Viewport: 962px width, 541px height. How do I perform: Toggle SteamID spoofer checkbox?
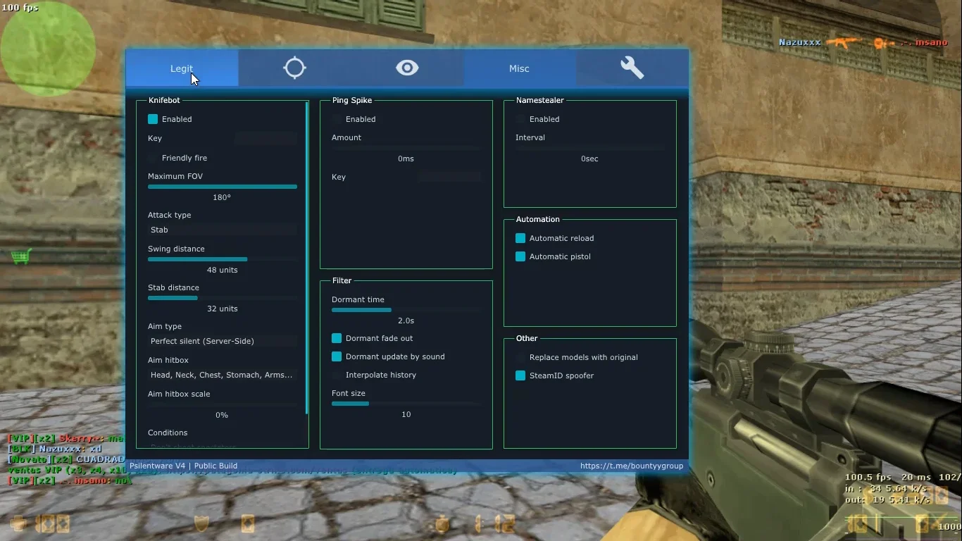click(520, 375)
